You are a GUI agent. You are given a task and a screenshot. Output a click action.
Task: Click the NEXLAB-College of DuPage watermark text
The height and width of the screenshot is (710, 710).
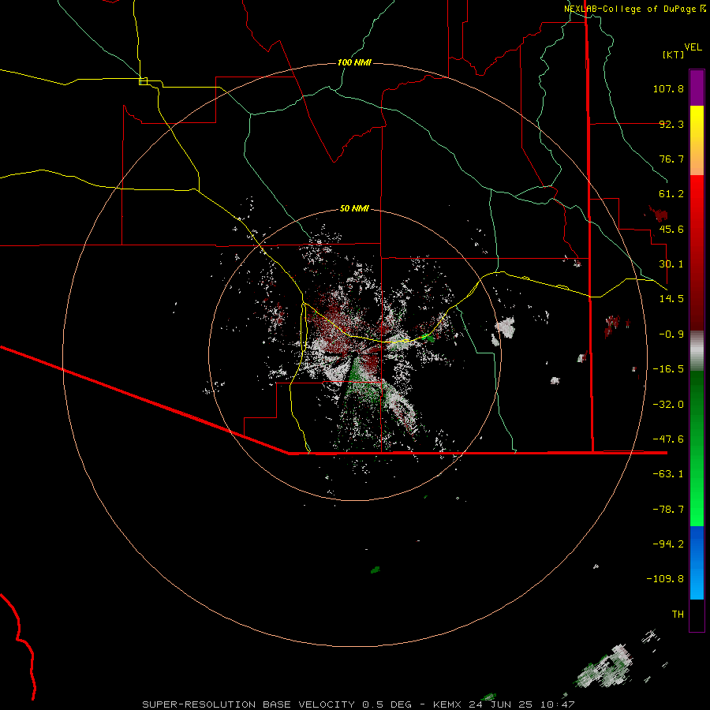[630, 9]
